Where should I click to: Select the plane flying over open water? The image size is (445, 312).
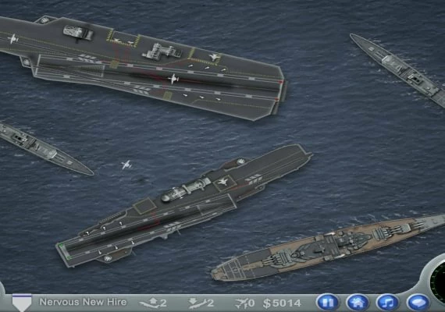coord(126,165)
